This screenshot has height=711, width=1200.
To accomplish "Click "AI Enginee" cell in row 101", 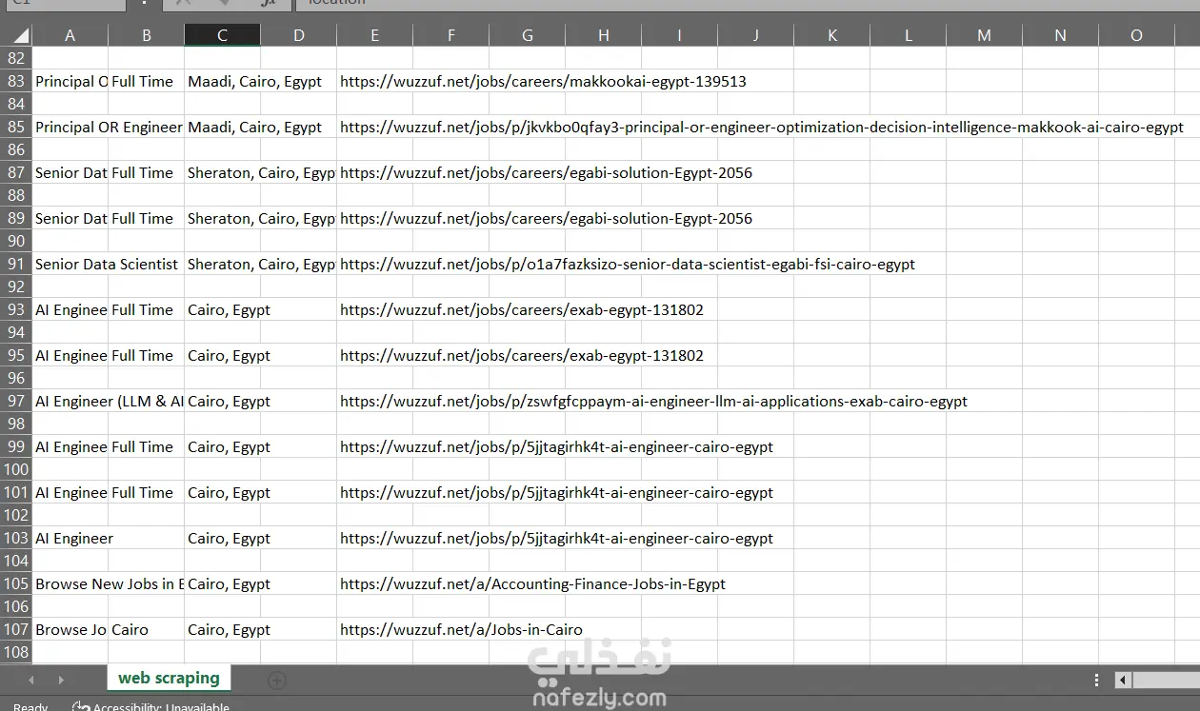I will click(x=70, y=492).
